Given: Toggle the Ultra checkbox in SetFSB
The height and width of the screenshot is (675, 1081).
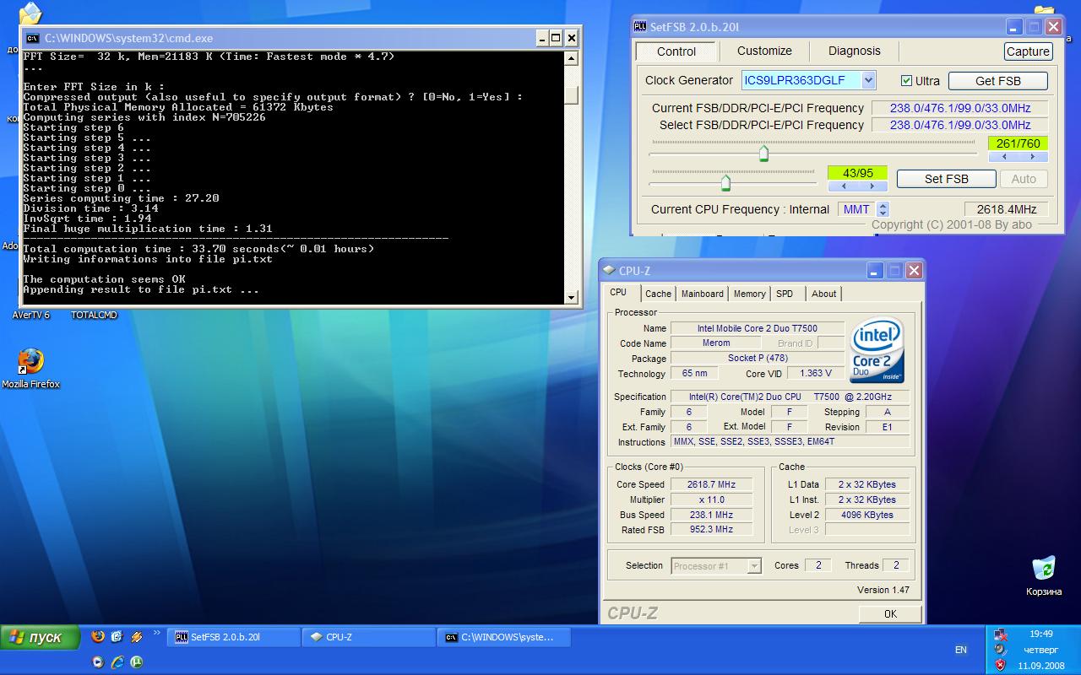Looking at the screenshot, I should (x=907, y=81).
